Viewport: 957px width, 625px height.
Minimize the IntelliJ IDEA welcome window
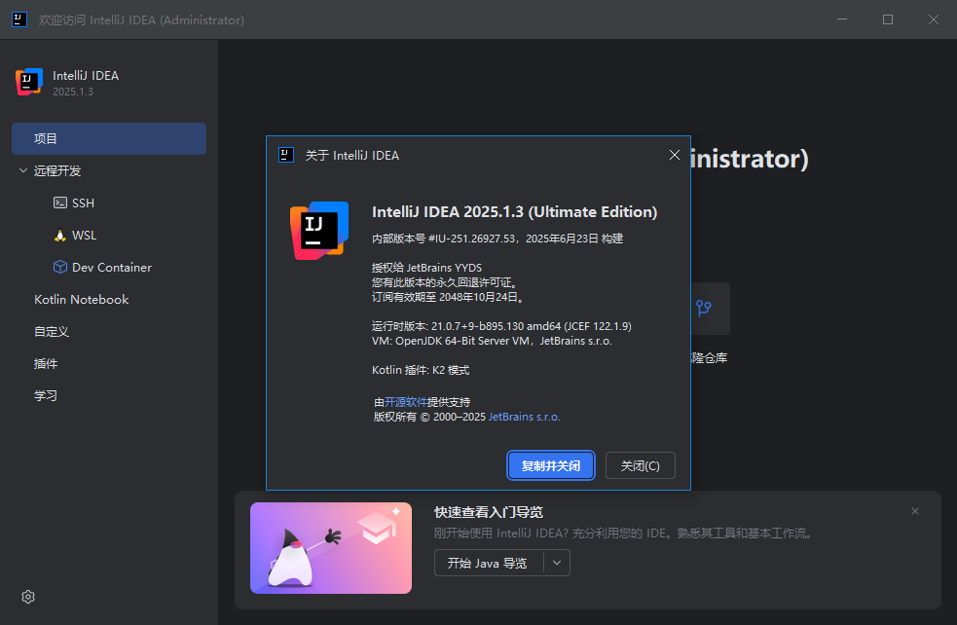click(x=842, y=19)
